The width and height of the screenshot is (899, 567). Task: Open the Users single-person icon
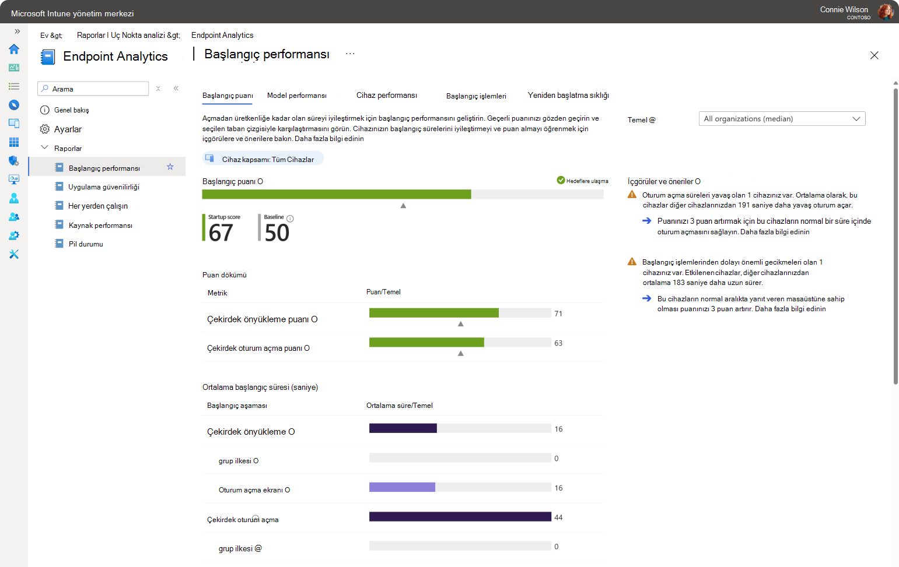pyautogui.click(x=14, y=198)
